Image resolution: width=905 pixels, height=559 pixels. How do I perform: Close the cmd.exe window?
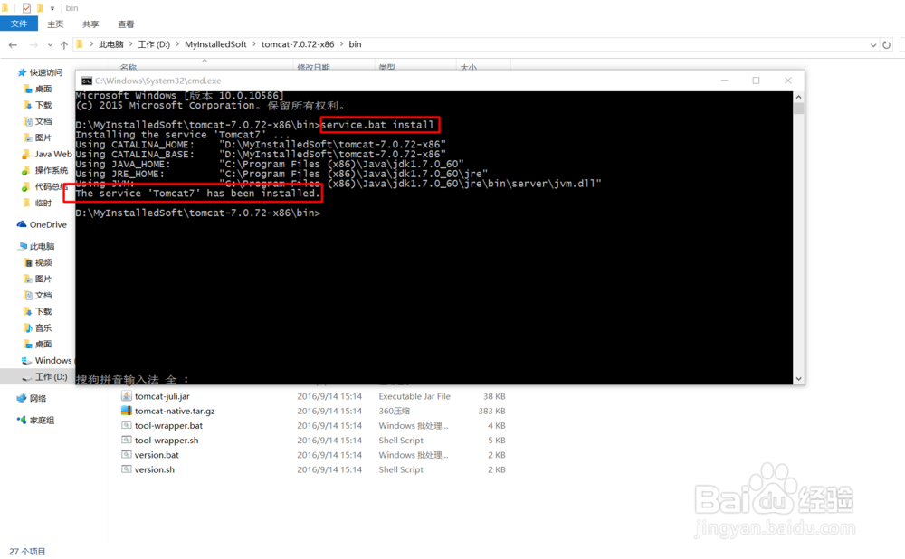point(788,81)
